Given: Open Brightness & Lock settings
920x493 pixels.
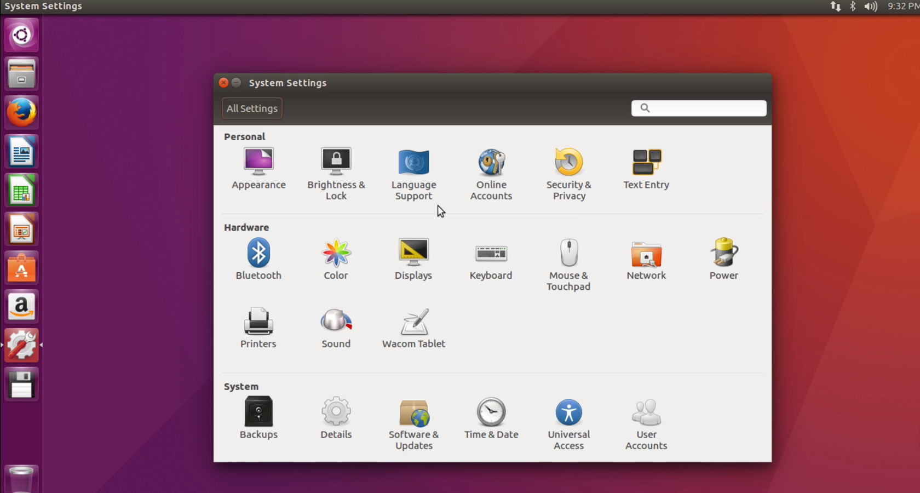Looking at the screenshot, I should tap(336, 174).
